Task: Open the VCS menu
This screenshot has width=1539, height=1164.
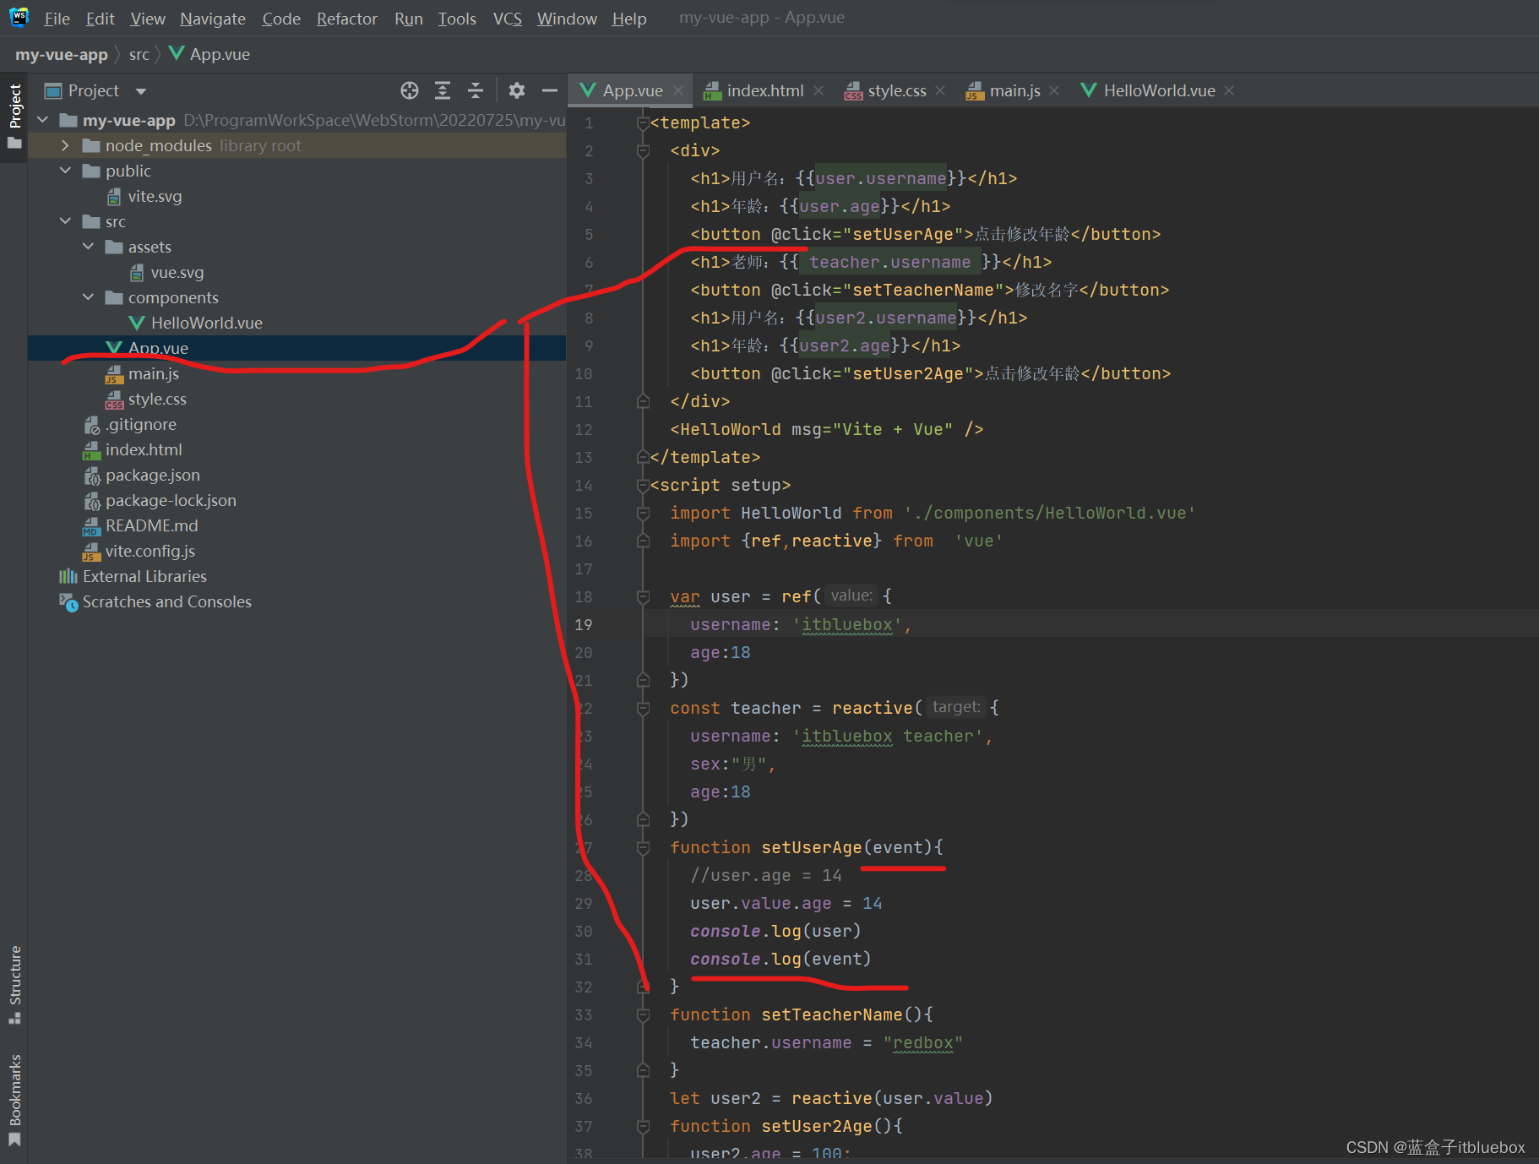Action: tap(507, 19)
